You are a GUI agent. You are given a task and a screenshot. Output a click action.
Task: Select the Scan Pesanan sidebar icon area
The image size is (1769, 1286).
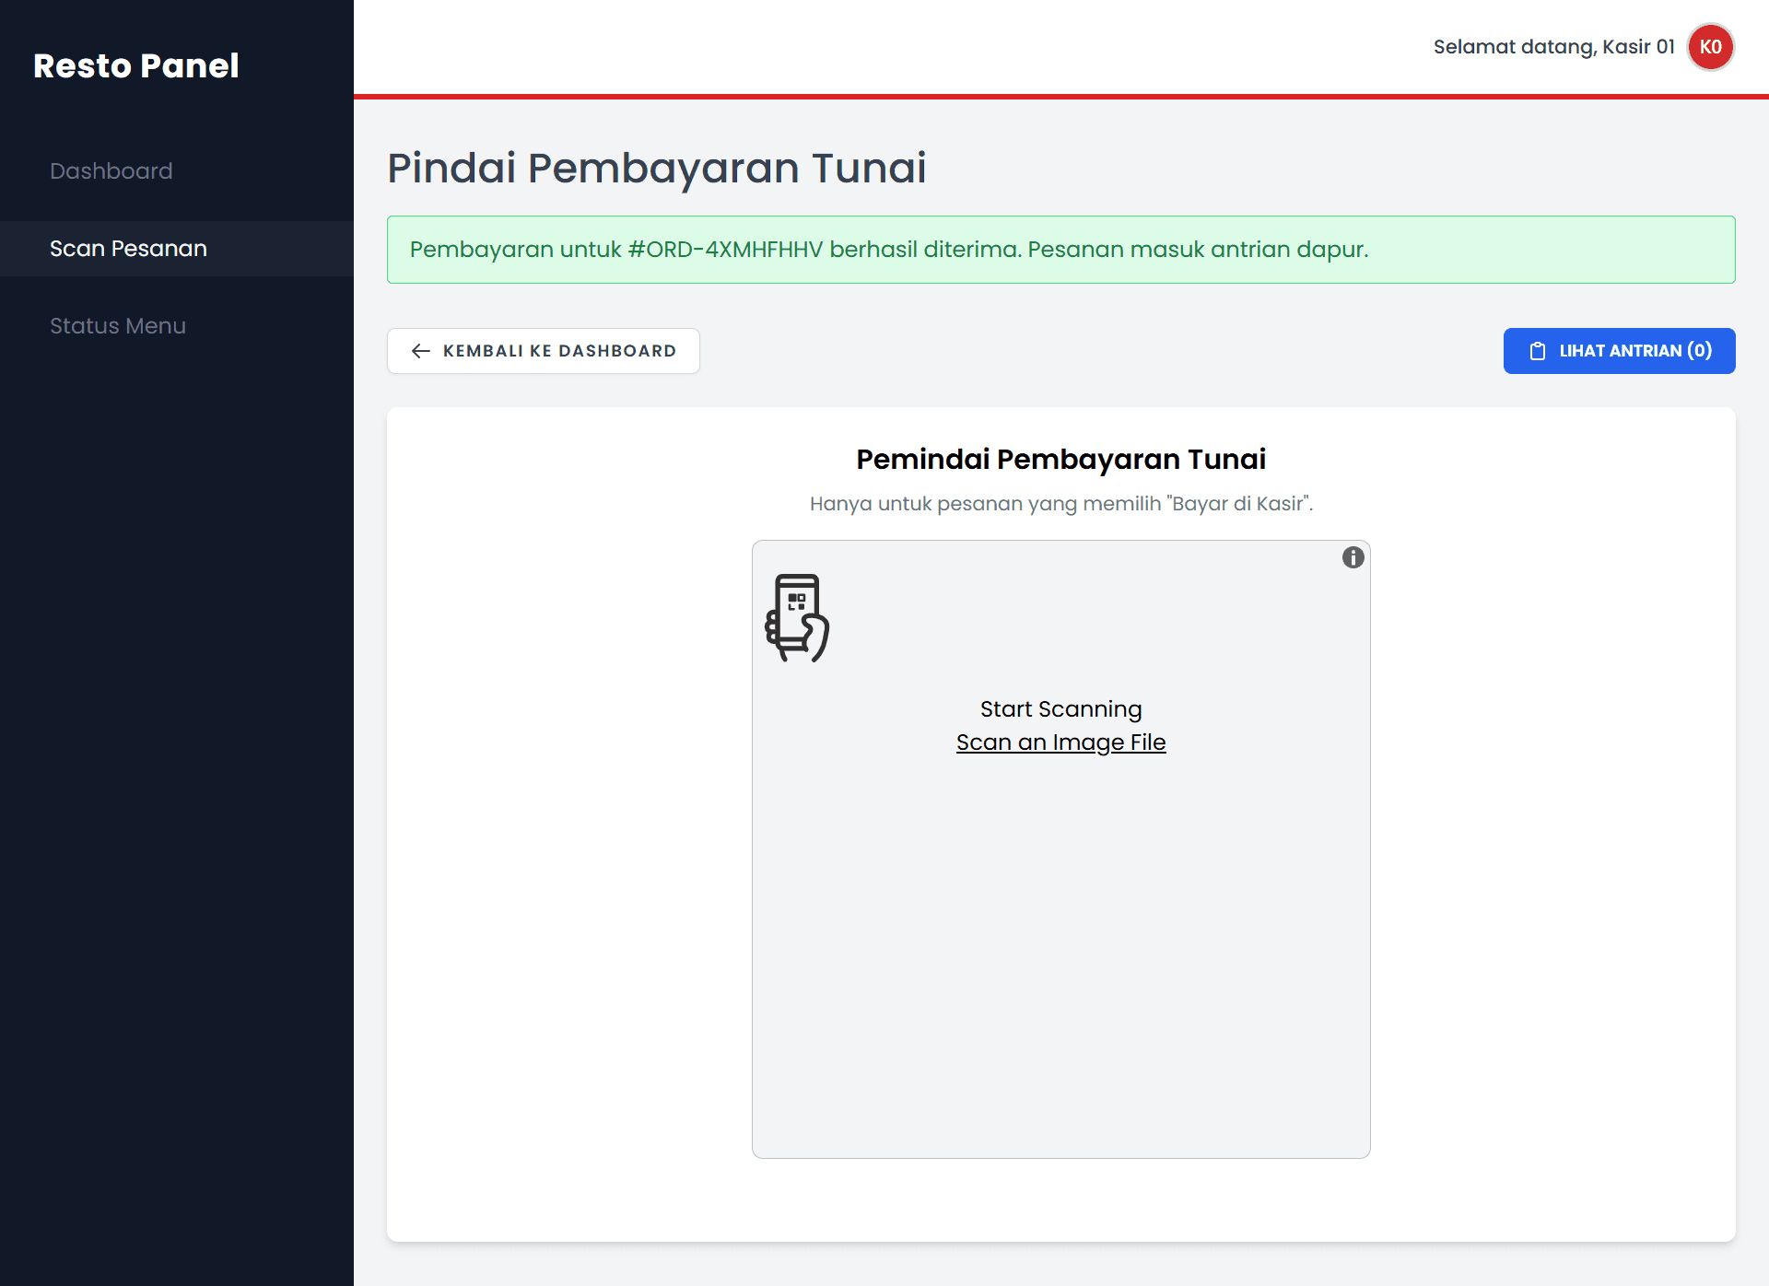128,249
